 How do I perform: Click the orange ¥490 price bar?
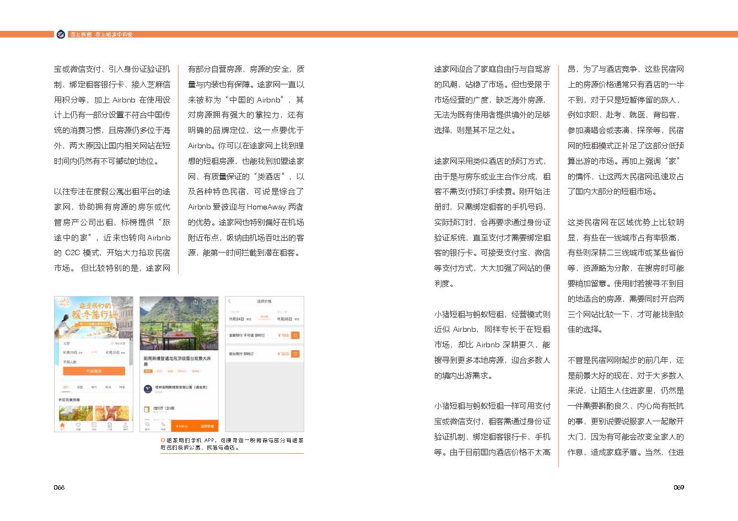click(x=182, y=426)
